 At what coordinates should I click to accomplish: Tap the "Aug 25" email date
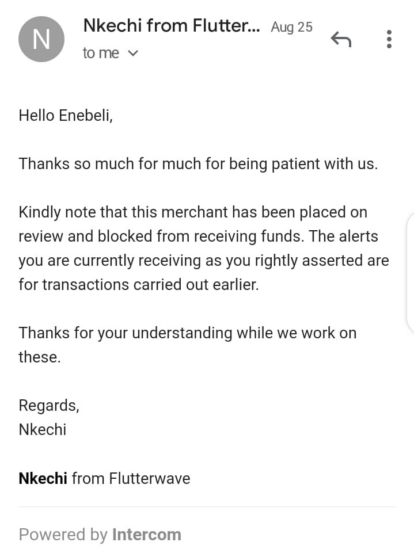[x=291, y=27]
